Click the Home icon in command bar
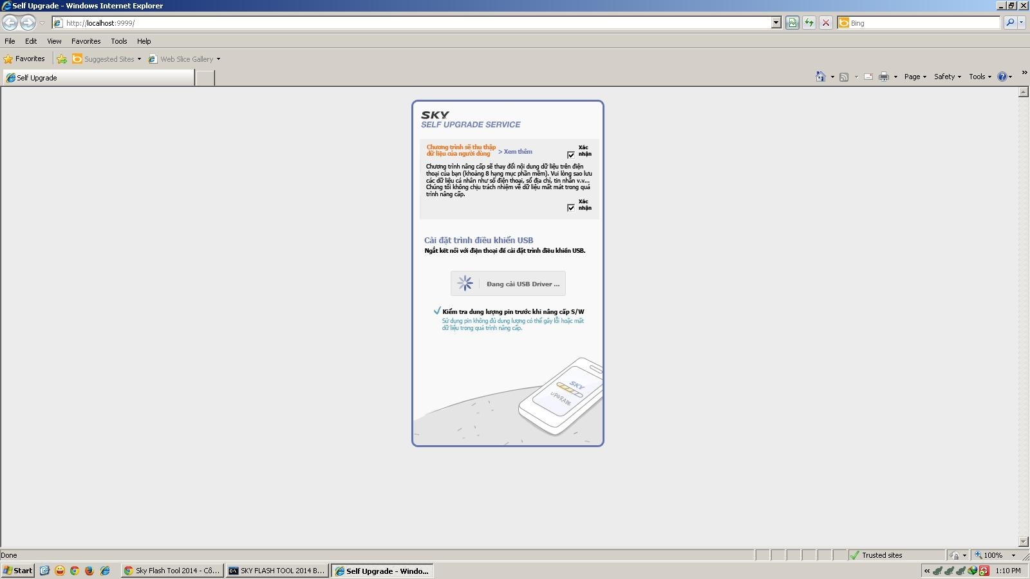 click(x=820, y=77)
